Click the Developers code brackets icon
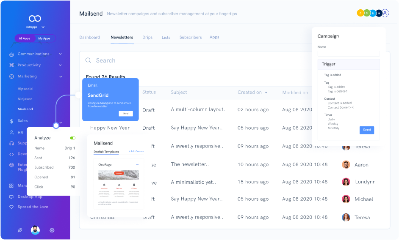The image size is (399, 240). point(11,154)
